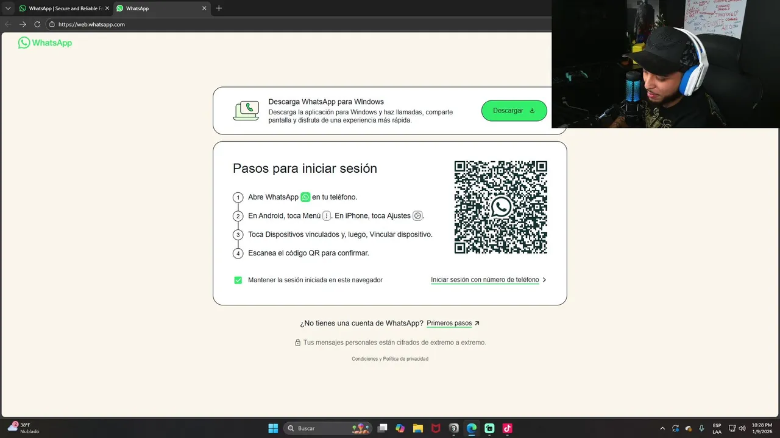Viewport: 780px width, 438px height.
Task: Click the Descarga WhatsApp para Windows title
Action: pyautogui.click(x=326, y=102)
